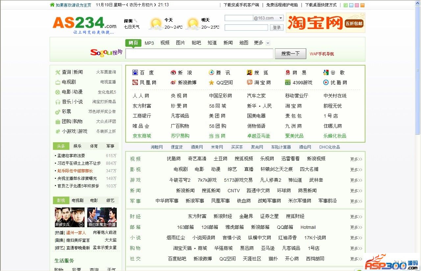This screenshot has height=271, width=421.
Task: Click the Google icon beside 谷歌
Action: (x=326, y=73)
